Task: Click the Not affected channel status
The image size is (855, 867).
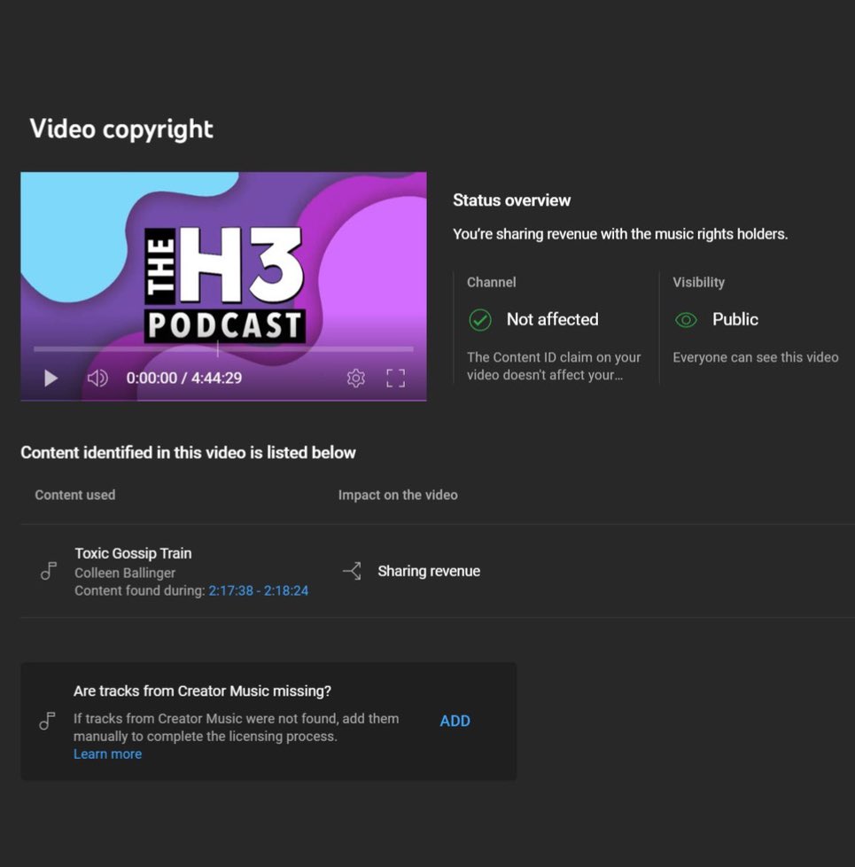Action: pyautogui.click(x=553, y=320)
